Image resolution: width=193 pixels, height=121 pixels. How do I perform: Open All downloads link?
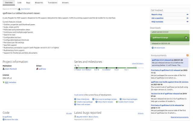click(x=160, y=48)
